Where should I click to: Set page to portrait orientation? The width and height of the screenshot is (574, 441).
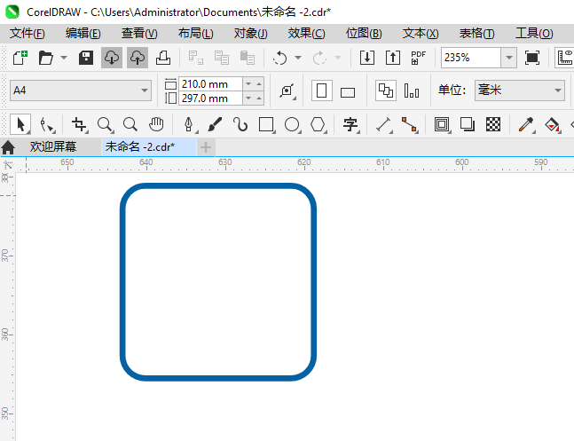pyautogui.click(x=323, y=91)
